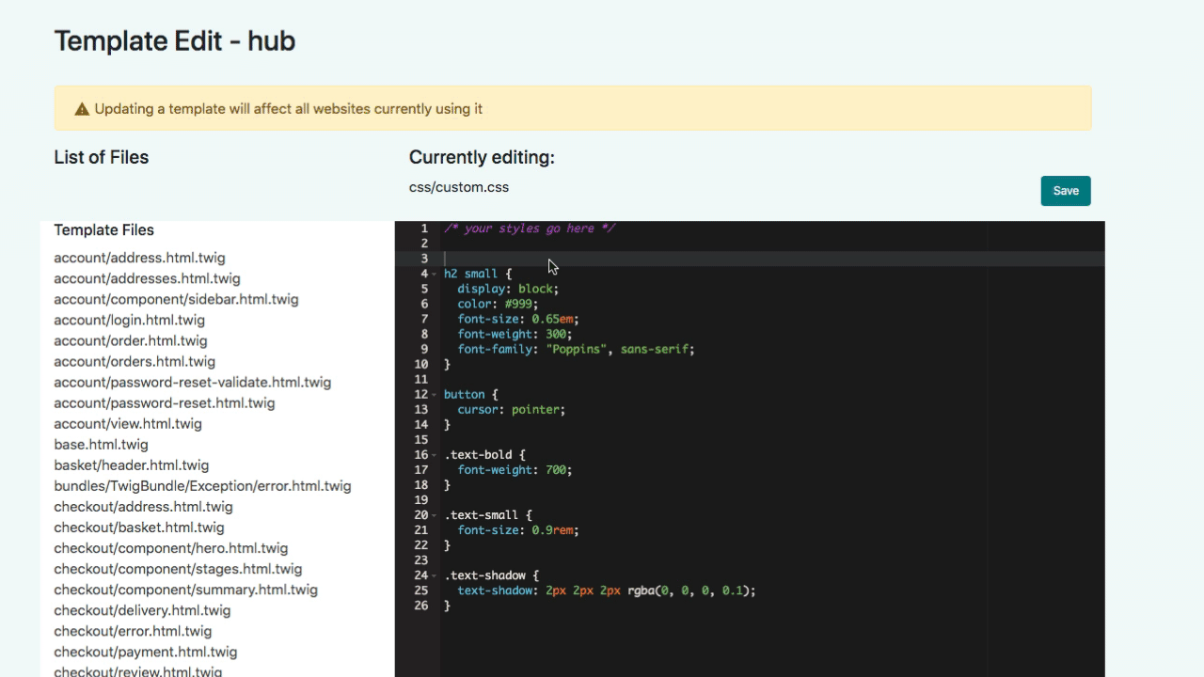Click the 'font-weight: 300;' line

[x=515, y=334]
